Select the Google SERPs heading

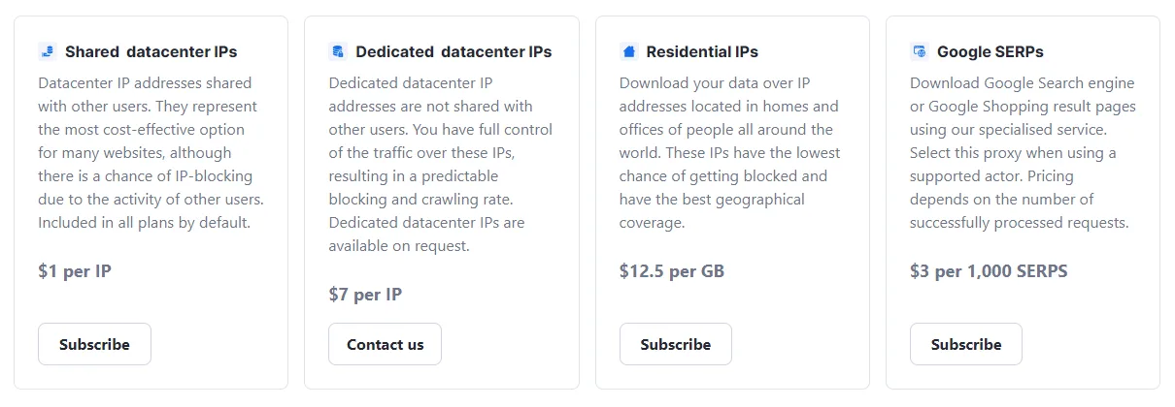tap(990, 51)
